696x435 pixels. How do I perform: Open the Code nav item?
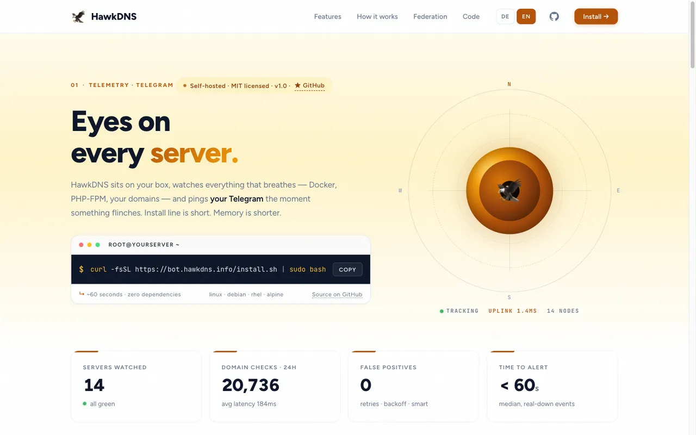[x=471, y=16]
